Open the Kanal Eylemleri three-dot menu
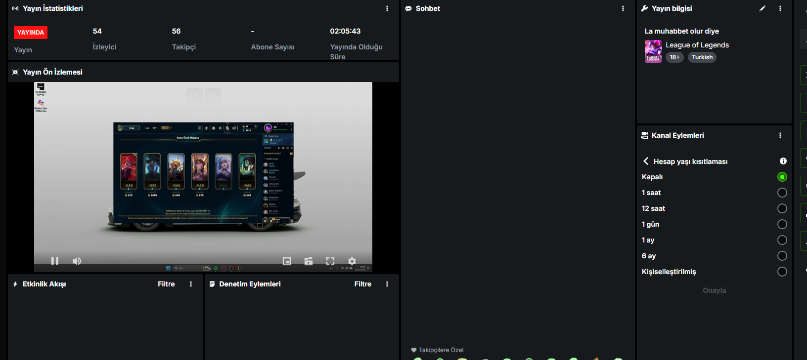 point(780,135)
